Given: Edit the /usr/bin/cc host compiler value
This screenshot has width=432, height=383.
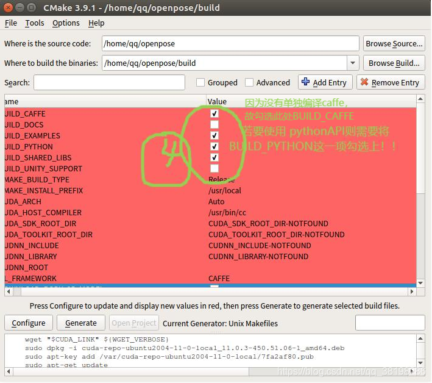Looking at the screenshot, I should [x=227, y=213].
